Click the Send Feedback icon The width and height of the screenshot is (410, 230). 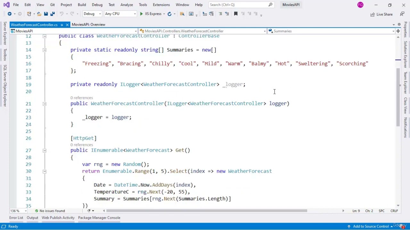[x=402, y=14]
